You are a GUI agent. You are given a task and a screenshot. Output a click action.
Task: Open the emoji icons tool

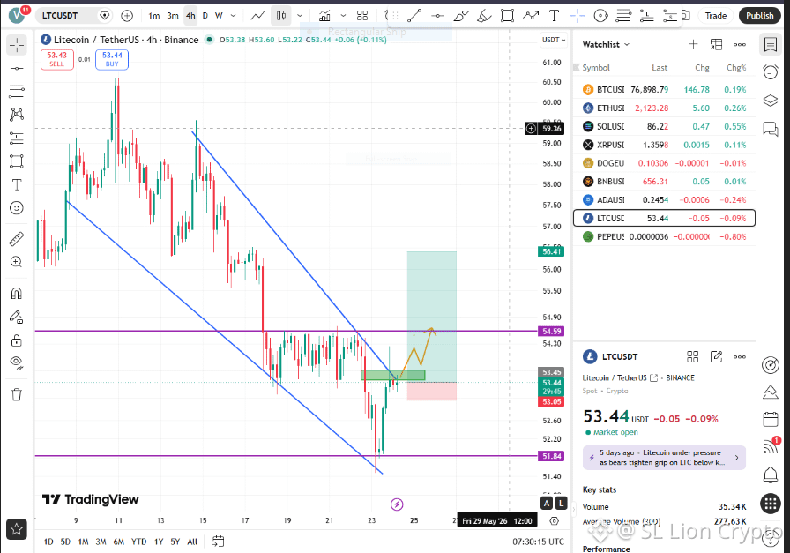(x=17, y=207)
